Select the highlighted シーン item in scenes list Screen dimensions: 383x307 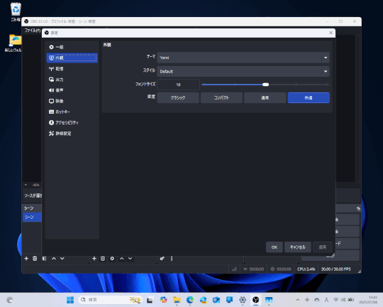pos(32,217)
